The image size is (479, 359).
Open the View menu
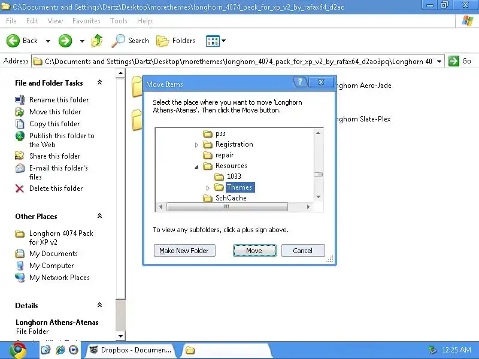[55, 21]
